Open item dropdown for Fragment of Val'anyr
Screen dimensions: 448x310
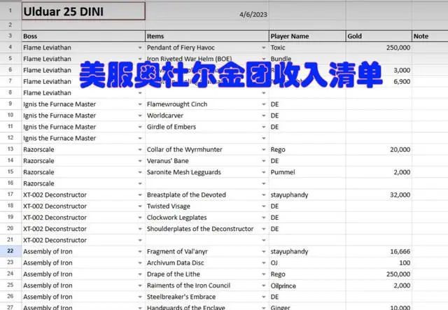[264, 252]
